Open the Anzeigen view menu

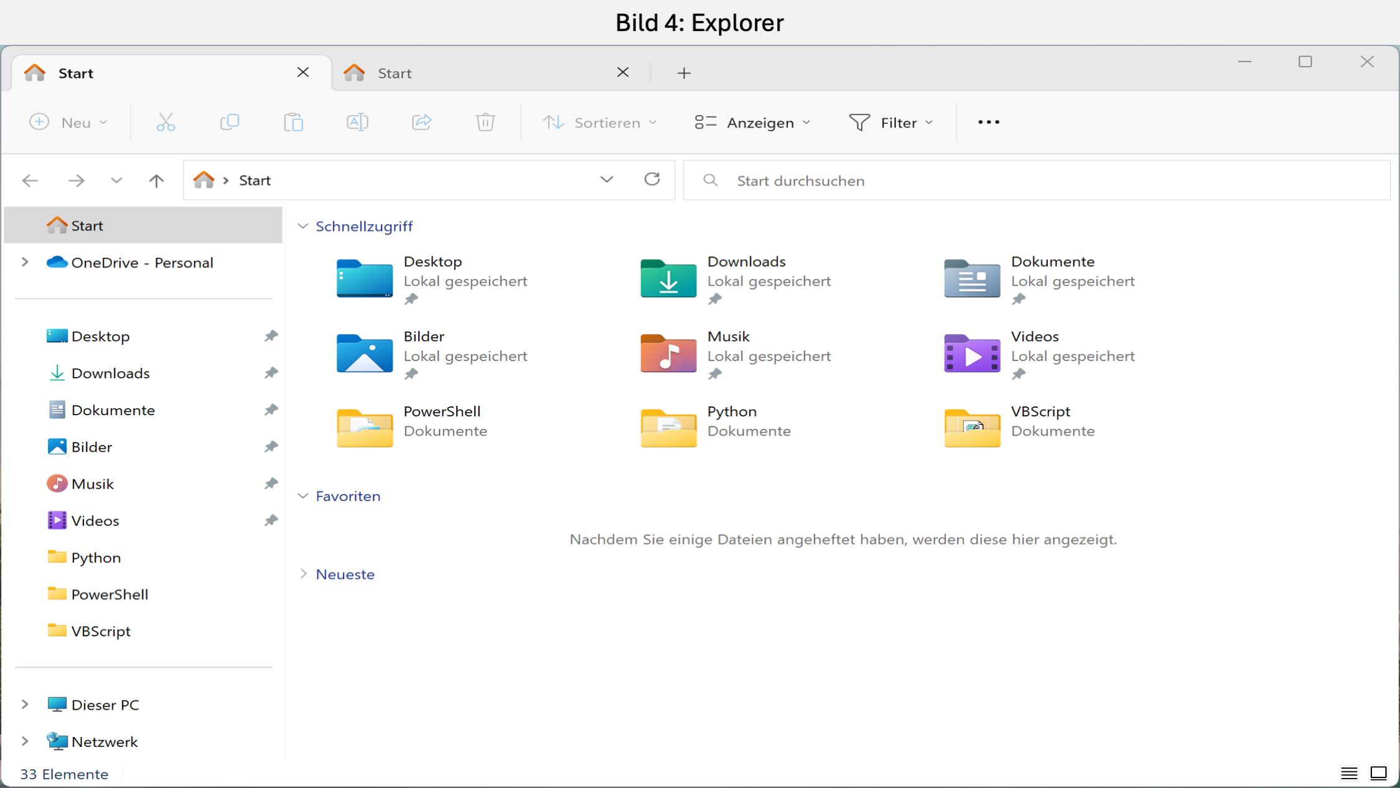pyautogui.click(x=752, y=122)
